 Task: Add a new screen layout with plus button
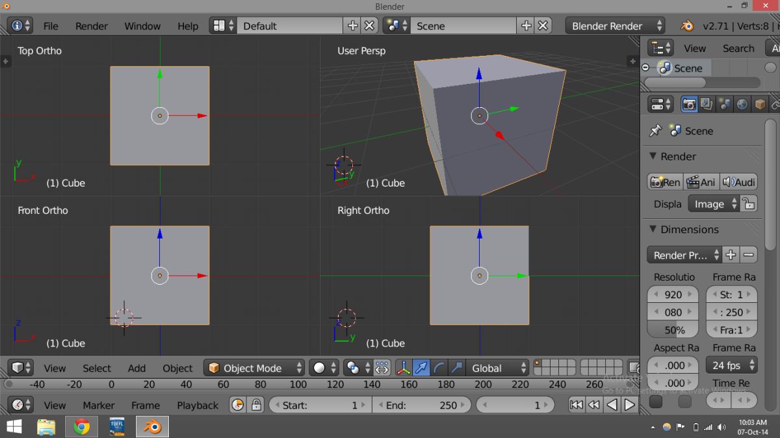click(x=353, y=26)
